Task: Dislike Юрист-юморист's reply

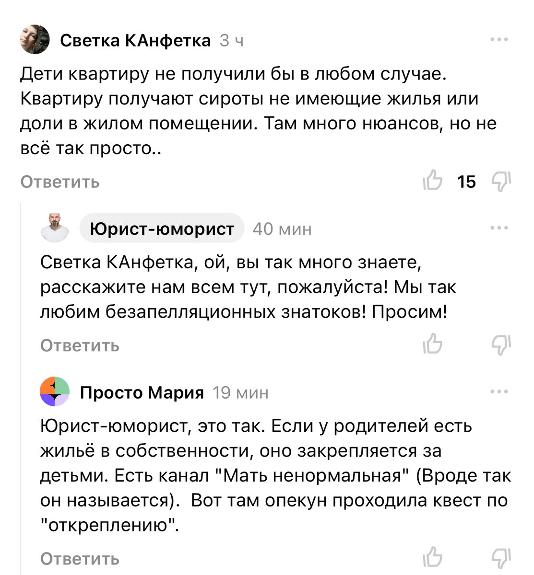Action: point(500,345)
